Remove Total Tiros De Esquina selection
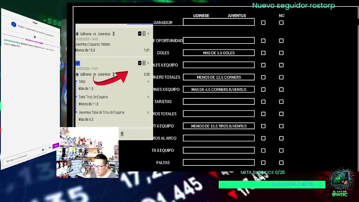The height and width of the screenshot is (202, 359). [x=148, y=97]
